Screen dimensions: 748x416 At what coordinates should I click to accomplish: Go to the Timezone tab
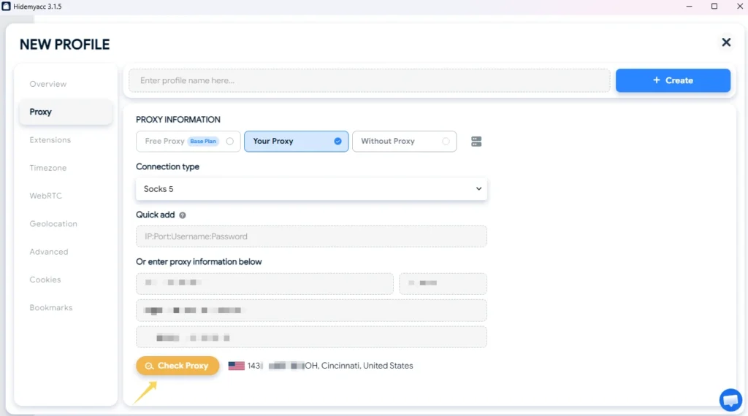(x=48, y=168)
